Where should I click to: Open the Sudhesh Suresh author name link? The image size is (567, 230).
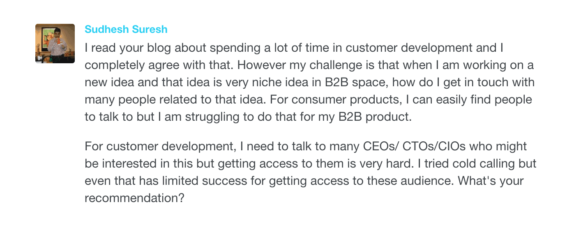coord(126,30)
